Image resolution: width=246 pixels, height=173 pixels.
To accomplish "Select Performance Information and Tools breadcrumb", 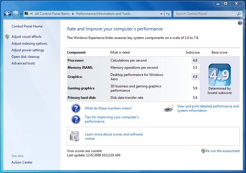I will [103, 14].
